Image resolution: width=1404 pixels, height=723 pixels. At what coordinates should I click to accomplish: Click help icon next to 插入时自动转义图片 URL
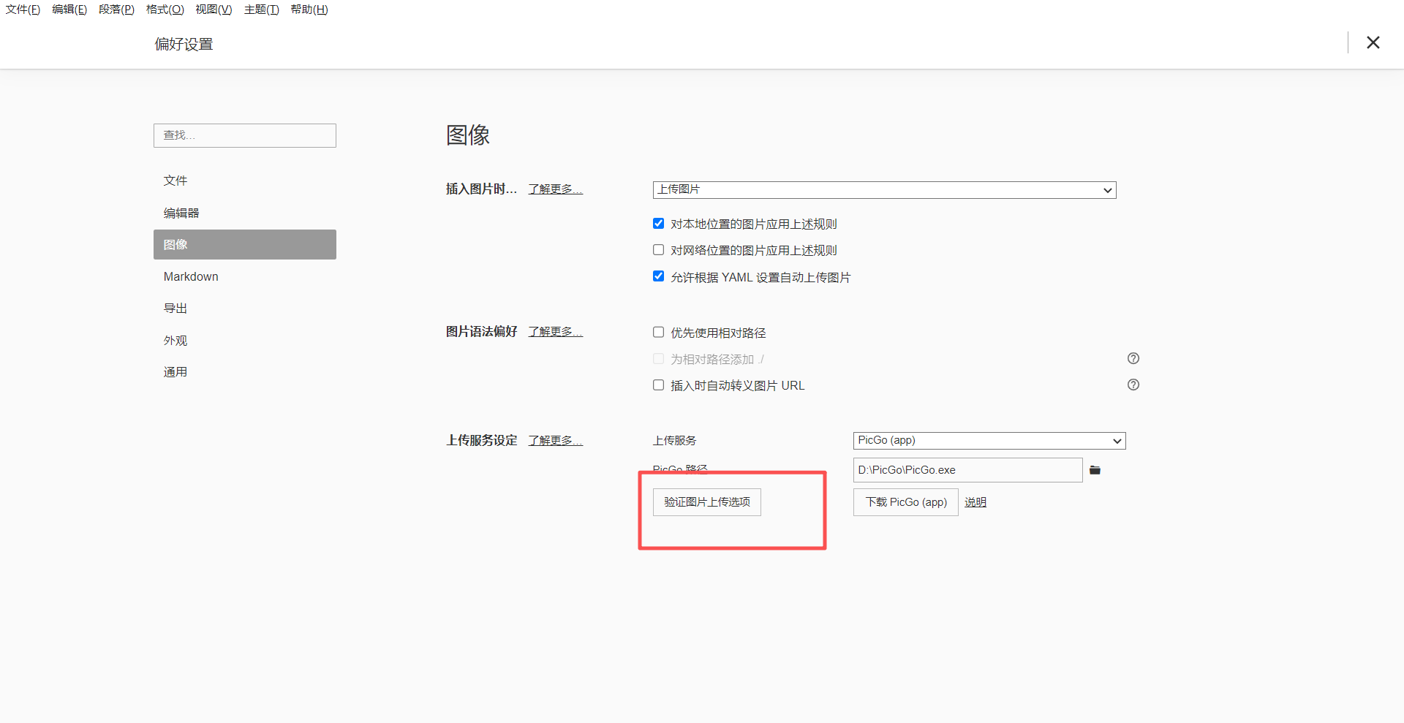(1133, 385)
